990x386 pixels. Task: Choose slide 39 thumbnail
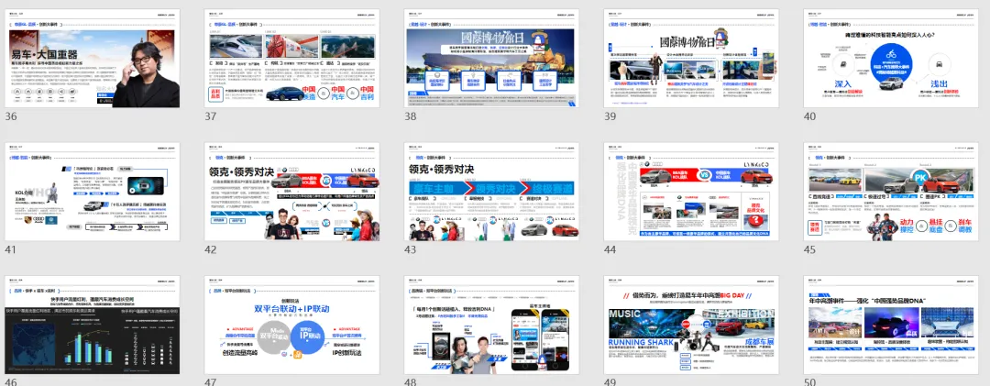click(x=691, y=58)
